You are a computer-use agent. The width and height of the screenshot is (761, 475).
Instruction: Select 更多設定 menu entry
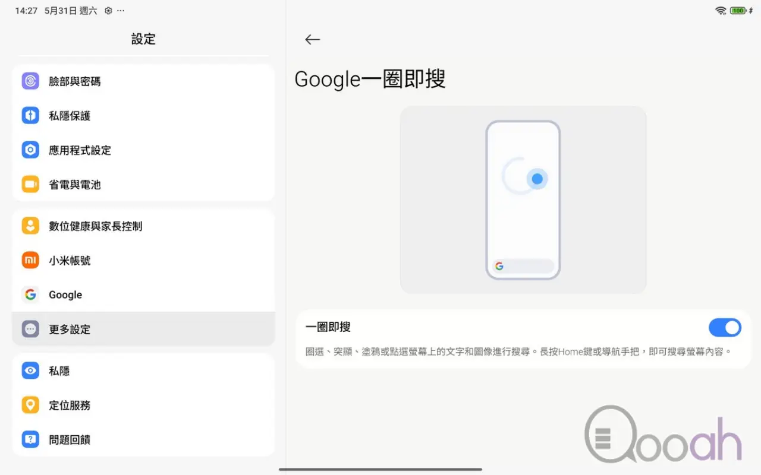[x=143, y=329]
